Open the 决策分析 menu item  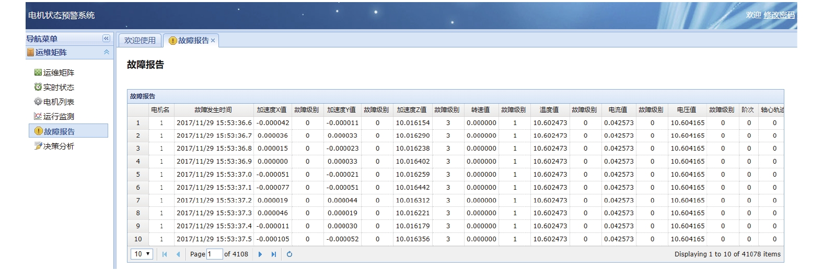[x=59, y=146]
